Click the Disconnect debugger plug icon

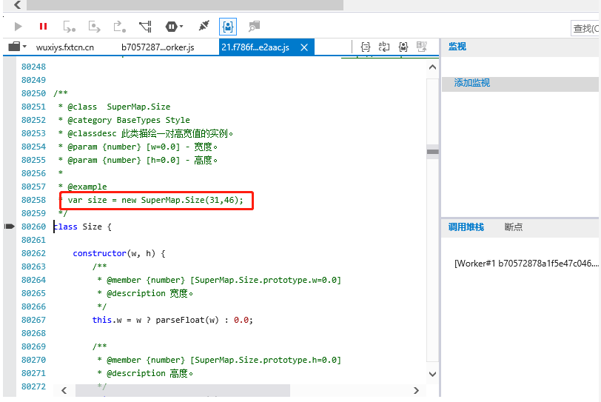[x=204, y=26]
